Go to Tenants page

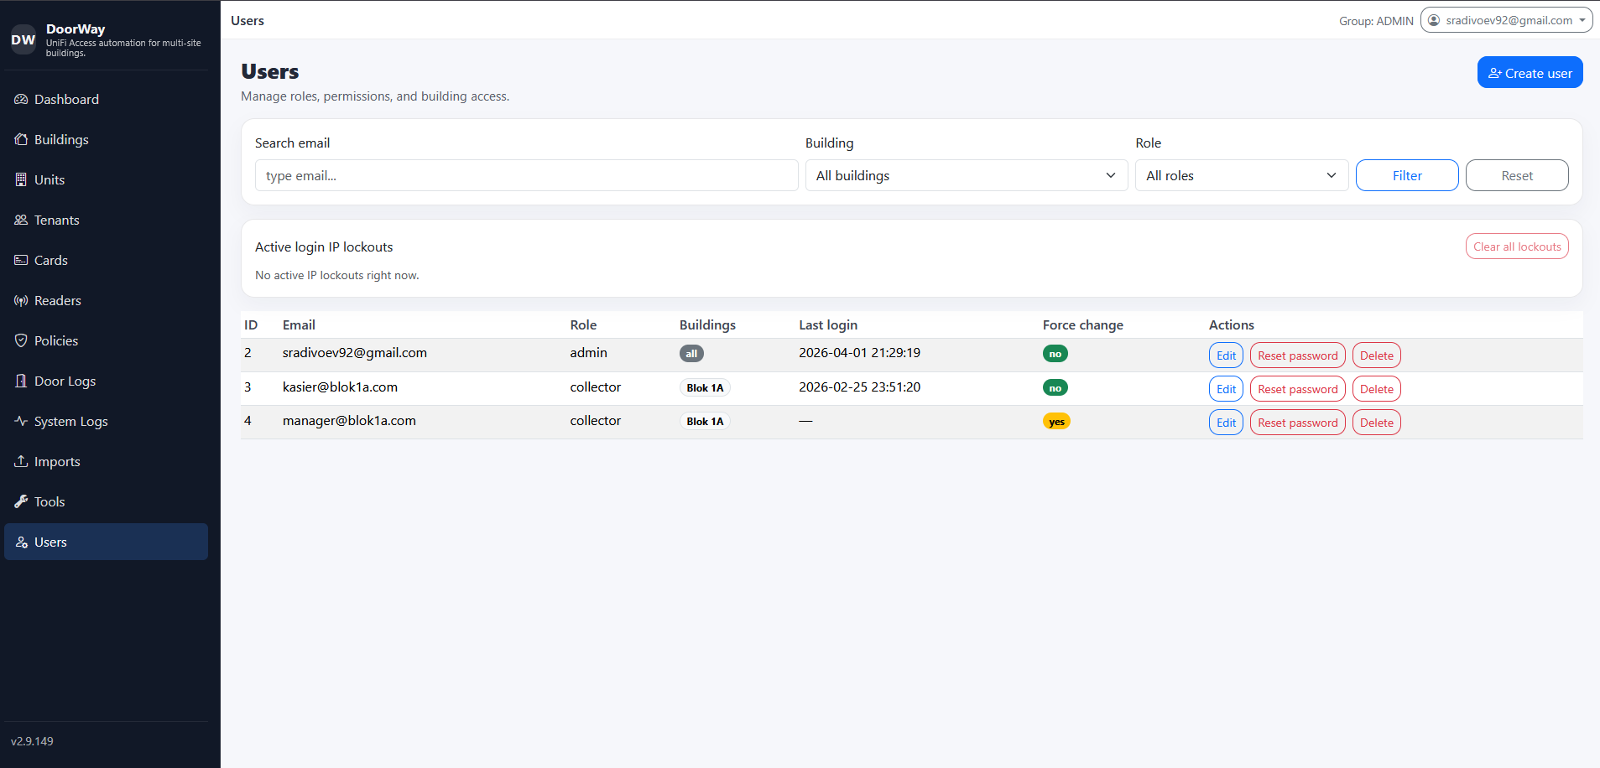tap(56, 220)
